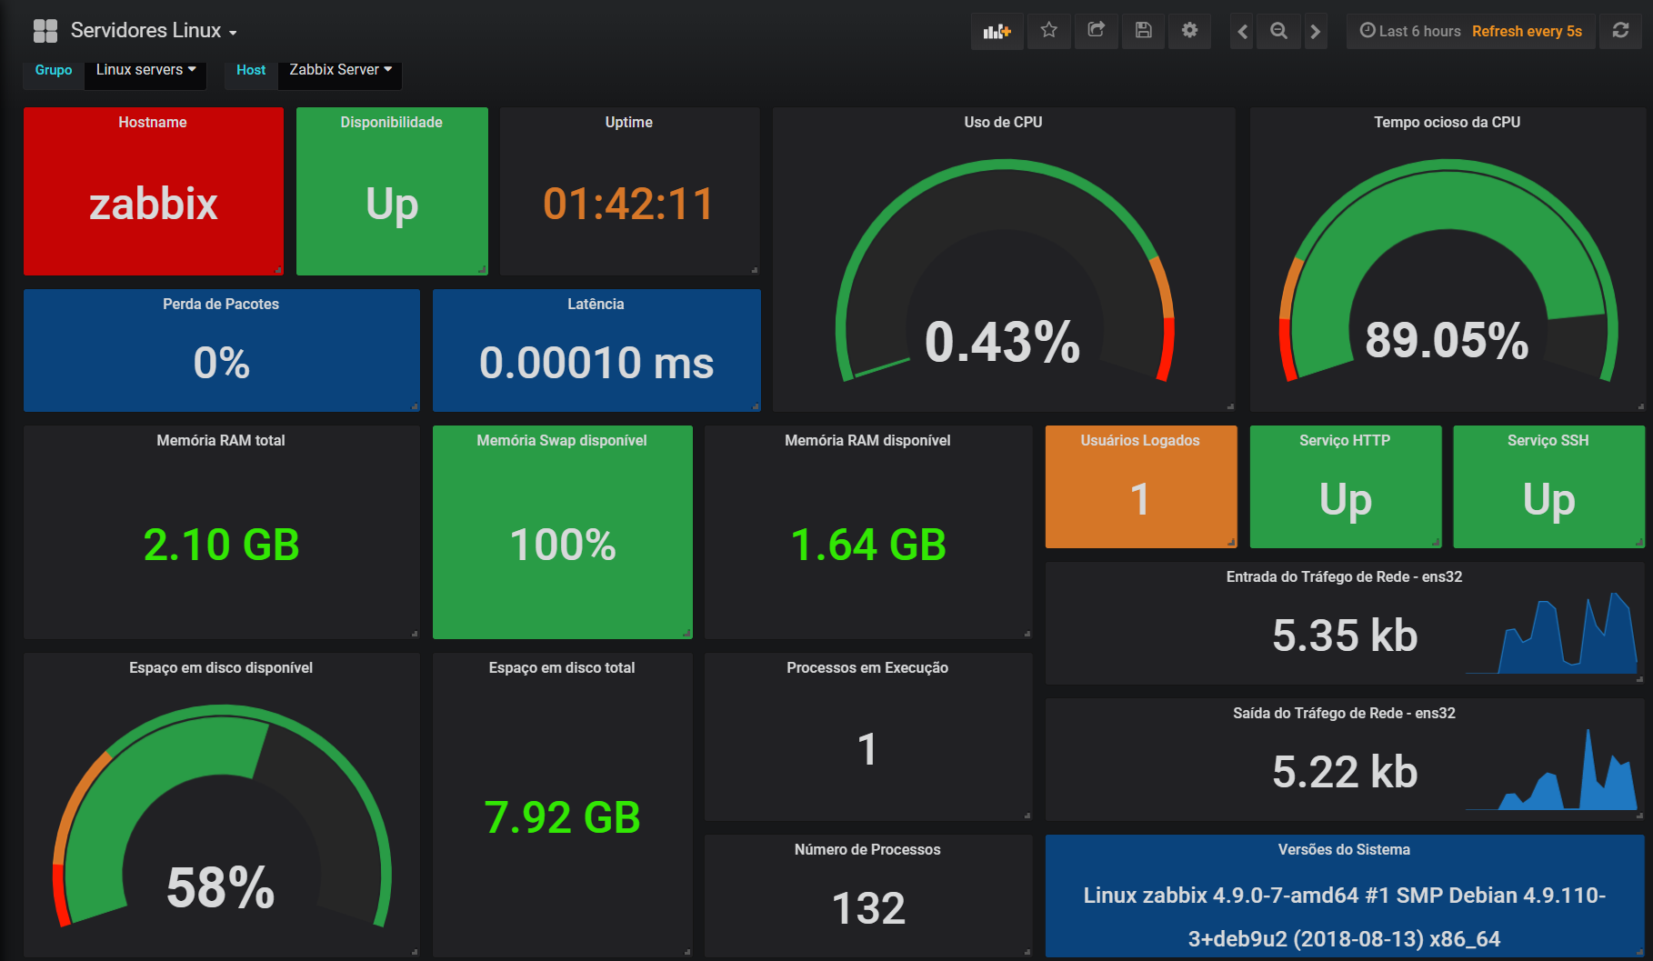
Task: Click the Tempo ocioso da CPU gauge
Action: point(1448,273)
